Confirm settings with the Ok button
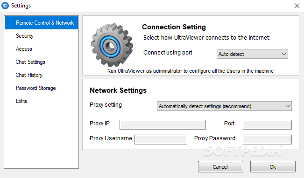Image resolution: width=304 pixels, height=178 pixels. coord(273,167)
